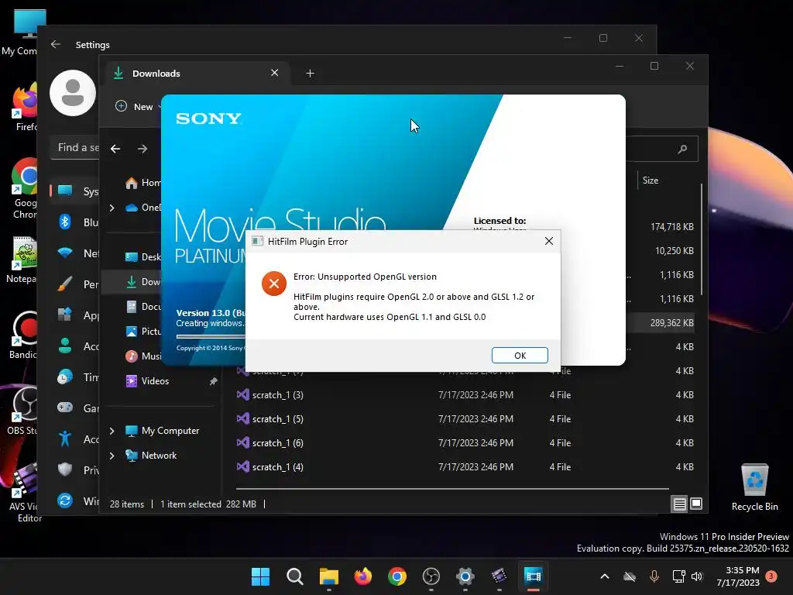
Task: Go forward in File Explorer
Action: point(142,149)
